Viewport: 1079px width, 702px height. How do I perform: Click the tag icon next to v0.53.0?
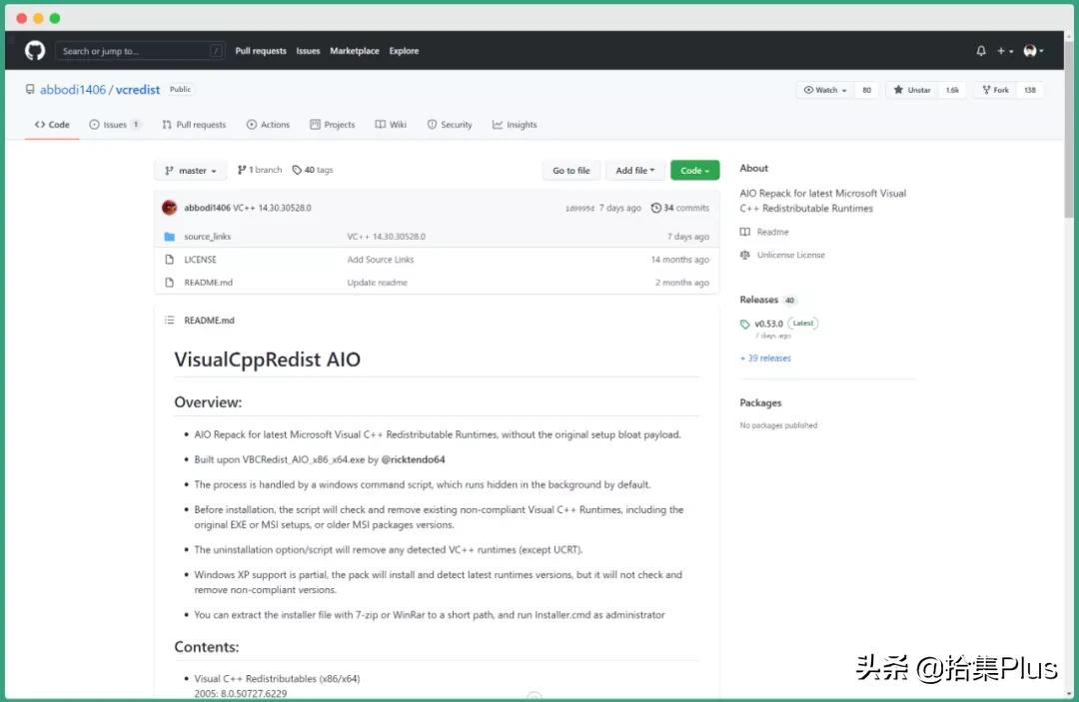click(744, 324)
